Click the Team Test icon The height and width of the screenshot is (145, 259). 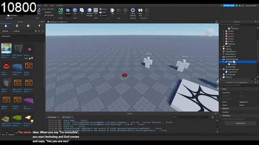point(140,12)
